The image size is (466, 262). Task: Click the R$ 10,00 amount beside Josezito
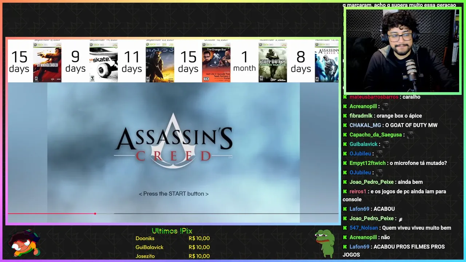[x=199, y=256]
